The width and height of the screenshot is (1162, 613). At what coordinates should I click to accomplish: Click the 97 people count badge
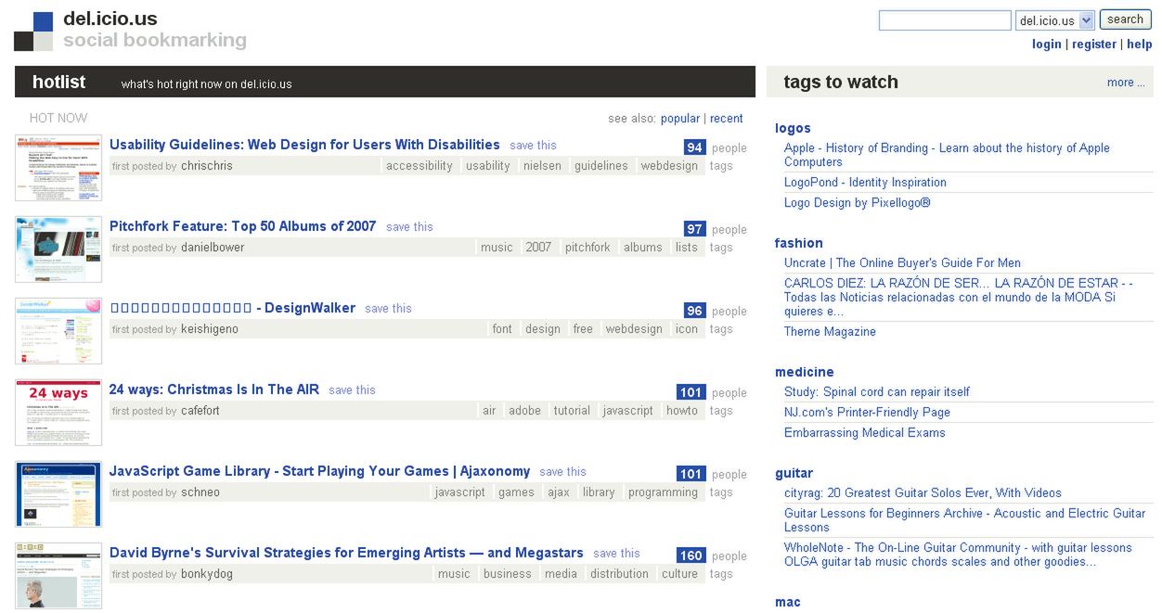[694, 229]
